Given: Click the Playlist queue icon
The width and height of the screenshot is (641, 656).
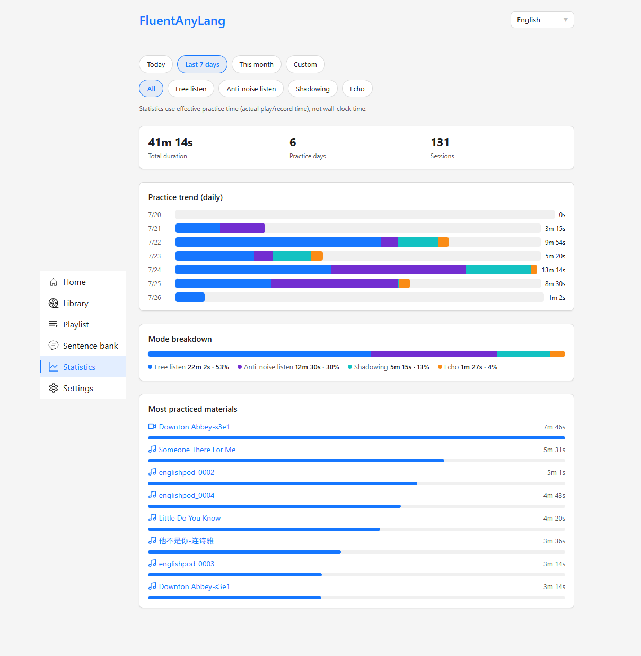Looking at the screenshot, I should tap(54, 324).
